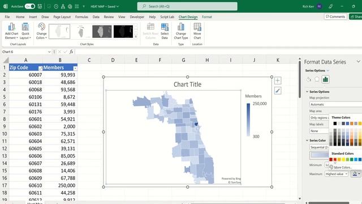Screen dimensions: 362x204
Task: Select the dark gray chart style thumbnail
Action: (102, 31)
